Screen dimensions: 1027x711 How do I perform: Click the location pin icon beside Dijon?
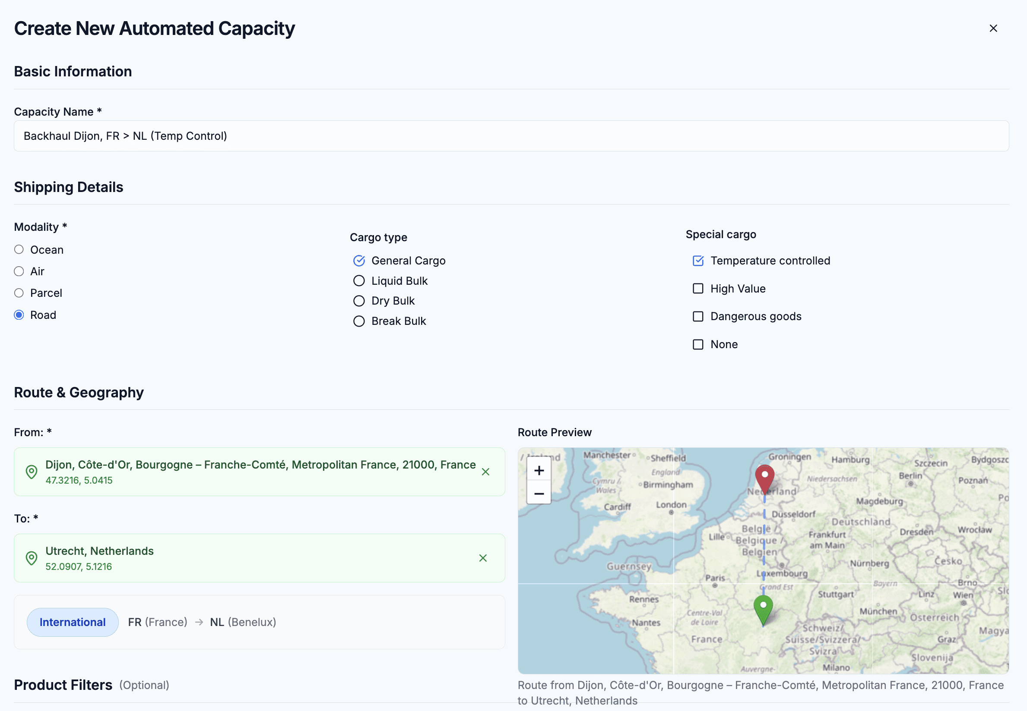[x=31, y=472]
